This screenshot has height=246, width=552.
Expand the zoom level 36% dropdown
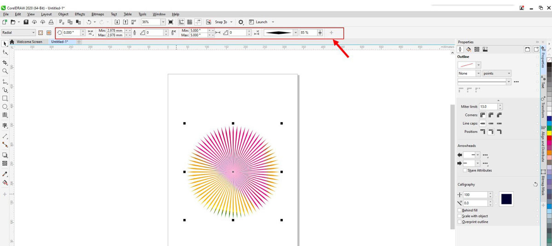click(x=162, y=22)
